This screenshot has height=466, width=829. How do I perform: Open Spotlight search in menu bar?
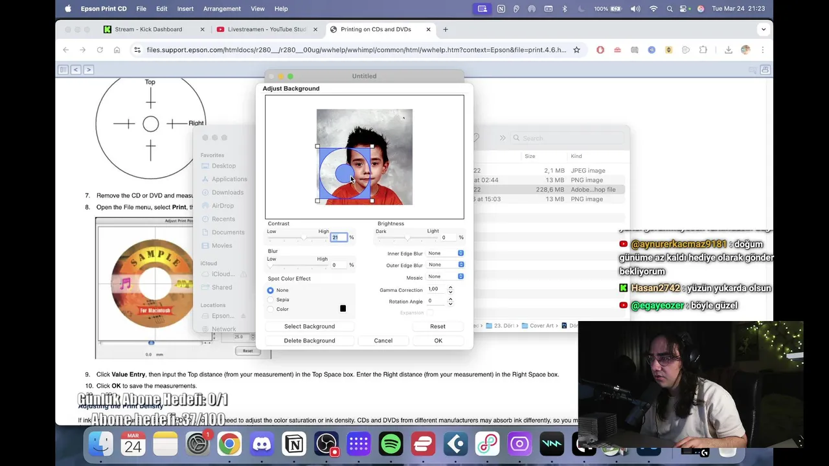(x=670, y=8)
